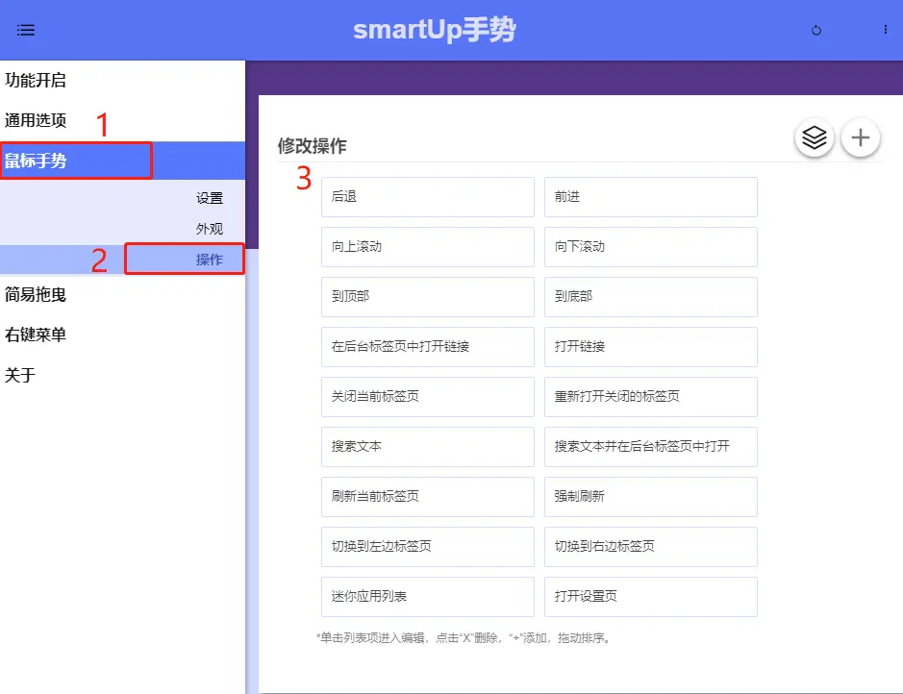Click the plus icon to add a new action
This screenshot has width=903, height=694.
click(861, 137)
